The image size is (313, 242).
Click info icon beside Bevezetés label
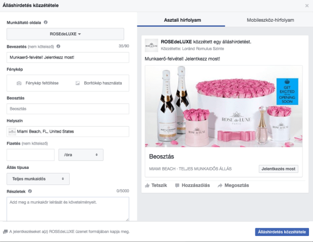(59, 46)
